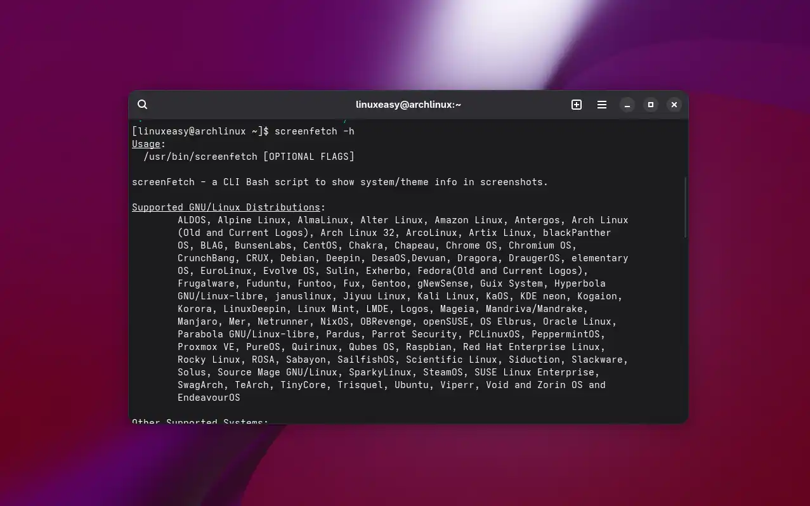Image resolution: width=810 pixels, height=506 pixels.
Task: Click the '[OPTIONAL FLAGS]' text
Action: click(309, 157)
